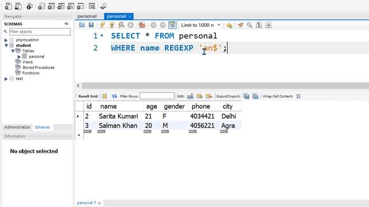Beautify the query with broom icon
Screen dimensions: 369x207
(x=240, y=25)
